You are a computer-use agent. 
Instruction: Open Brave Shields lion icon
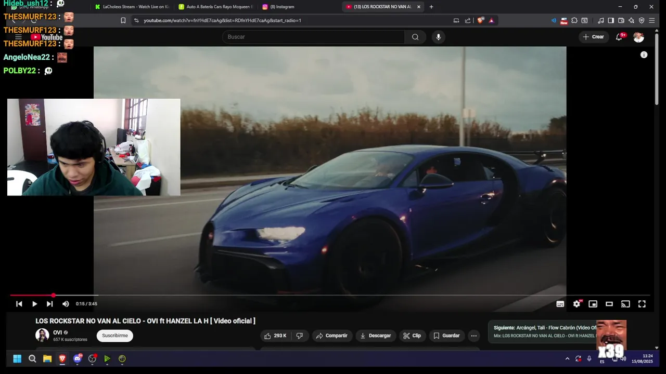(x=480, y=20)
